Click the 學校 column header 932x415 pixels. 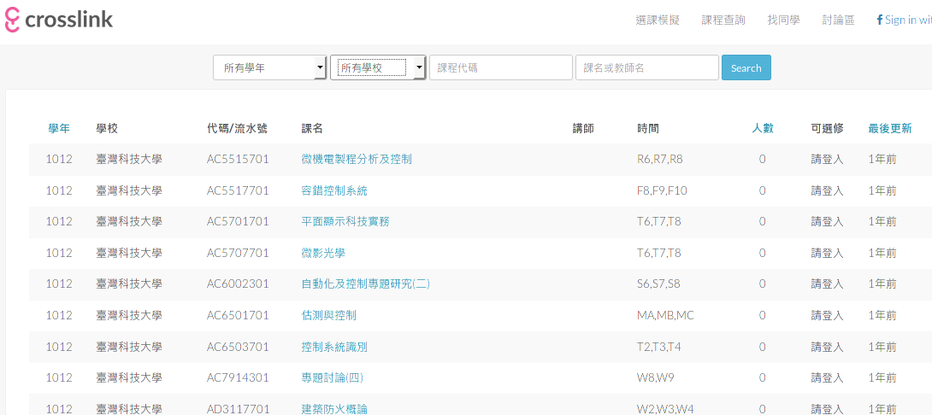(107, 128)
